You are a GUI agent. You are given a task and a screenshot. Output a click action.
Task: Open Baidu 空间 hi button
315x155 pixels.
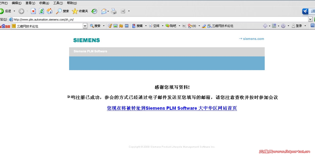tap(154, 26)
